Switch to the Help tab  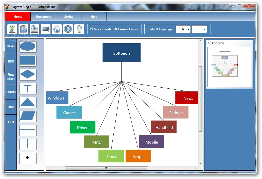click(x=94, y=17)
